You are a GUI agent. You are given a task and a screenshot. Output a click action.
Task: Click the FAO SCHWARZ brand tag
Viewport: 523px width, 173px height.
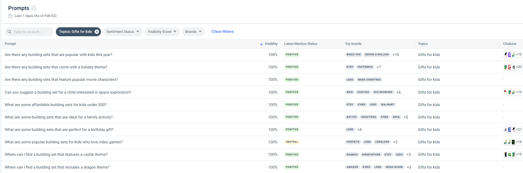point(383,92)
